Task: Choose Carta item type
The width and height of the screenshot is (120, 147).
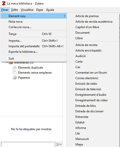Action: pos(93,62)
